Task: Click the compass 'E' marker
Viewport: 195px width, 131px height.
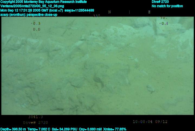Action: pyautogui.click(x=149, y=12)
